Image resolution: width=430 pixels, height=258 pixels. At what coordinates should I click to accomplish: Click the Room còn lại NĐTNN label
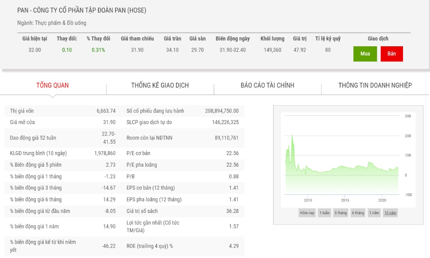click(x=149, y=138)
